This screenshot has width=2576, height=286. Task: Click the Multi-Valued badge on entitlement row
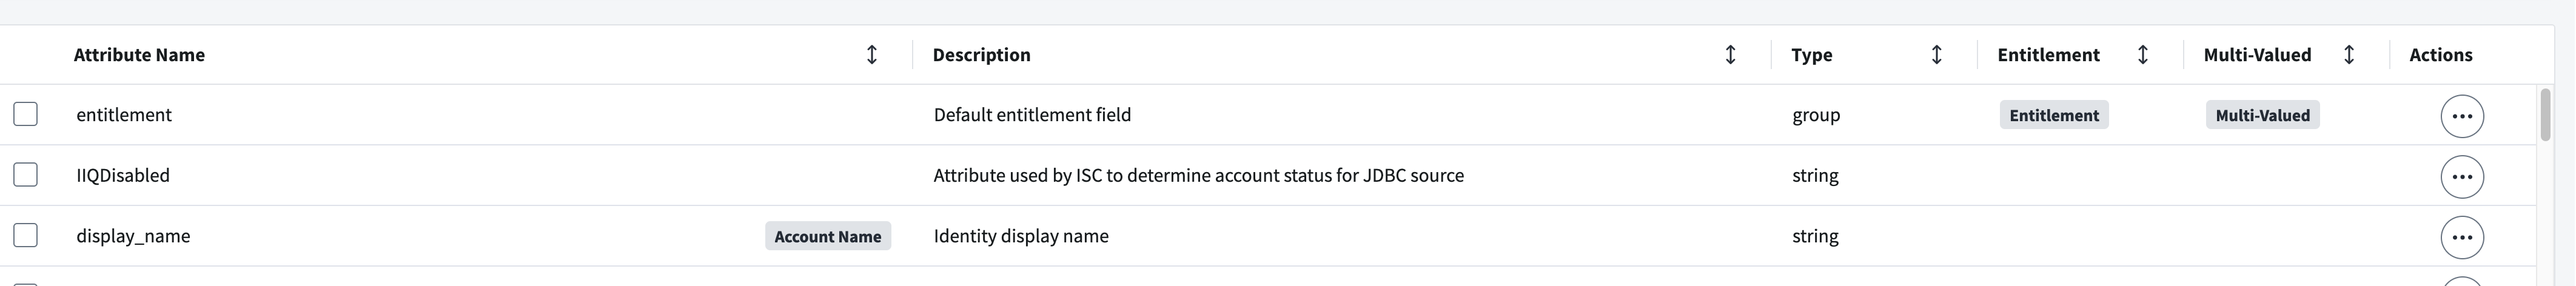point(2262,115)
